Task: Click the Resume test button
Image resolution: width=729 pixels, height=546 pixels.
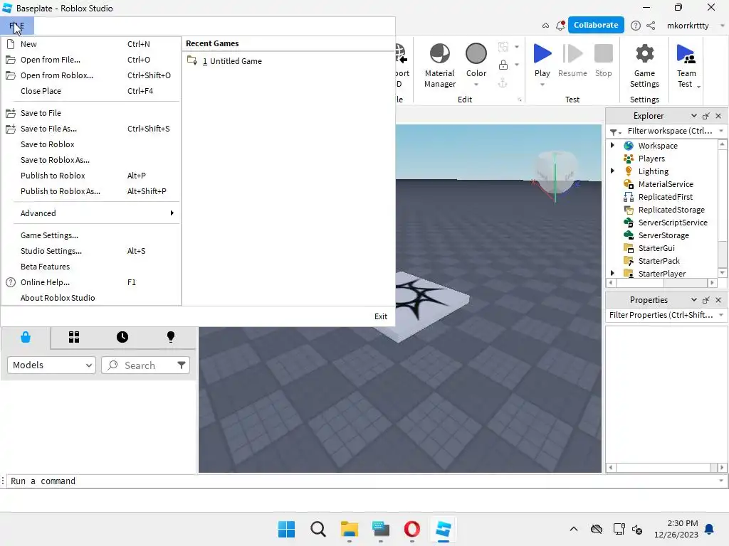Action: coord(572,60)
